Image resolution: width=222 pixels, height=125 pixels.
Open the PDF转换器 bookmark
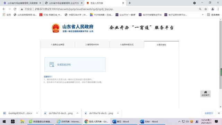tap(101, 15)
